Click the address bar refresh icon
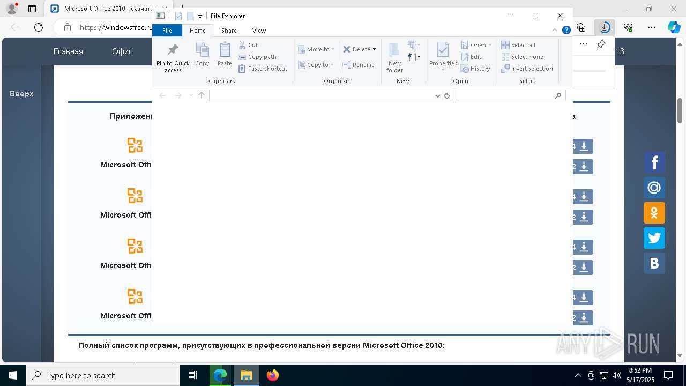 coord(447,95)
